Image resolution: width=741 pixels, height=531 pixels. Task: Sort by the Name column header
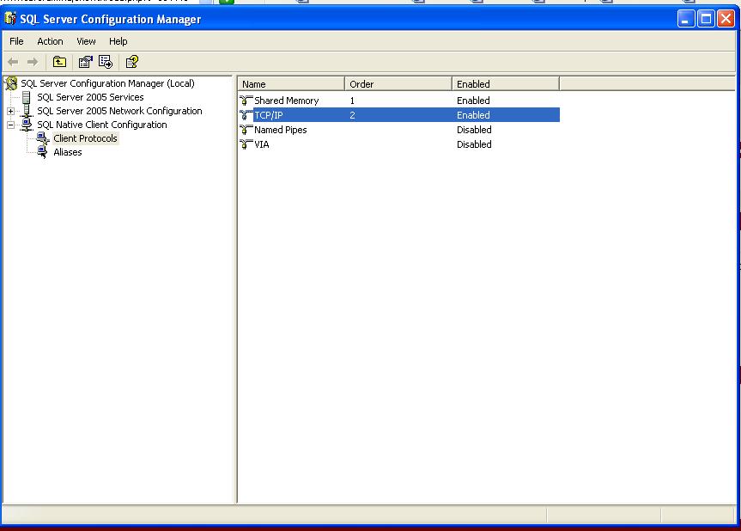tap(292, 84)
